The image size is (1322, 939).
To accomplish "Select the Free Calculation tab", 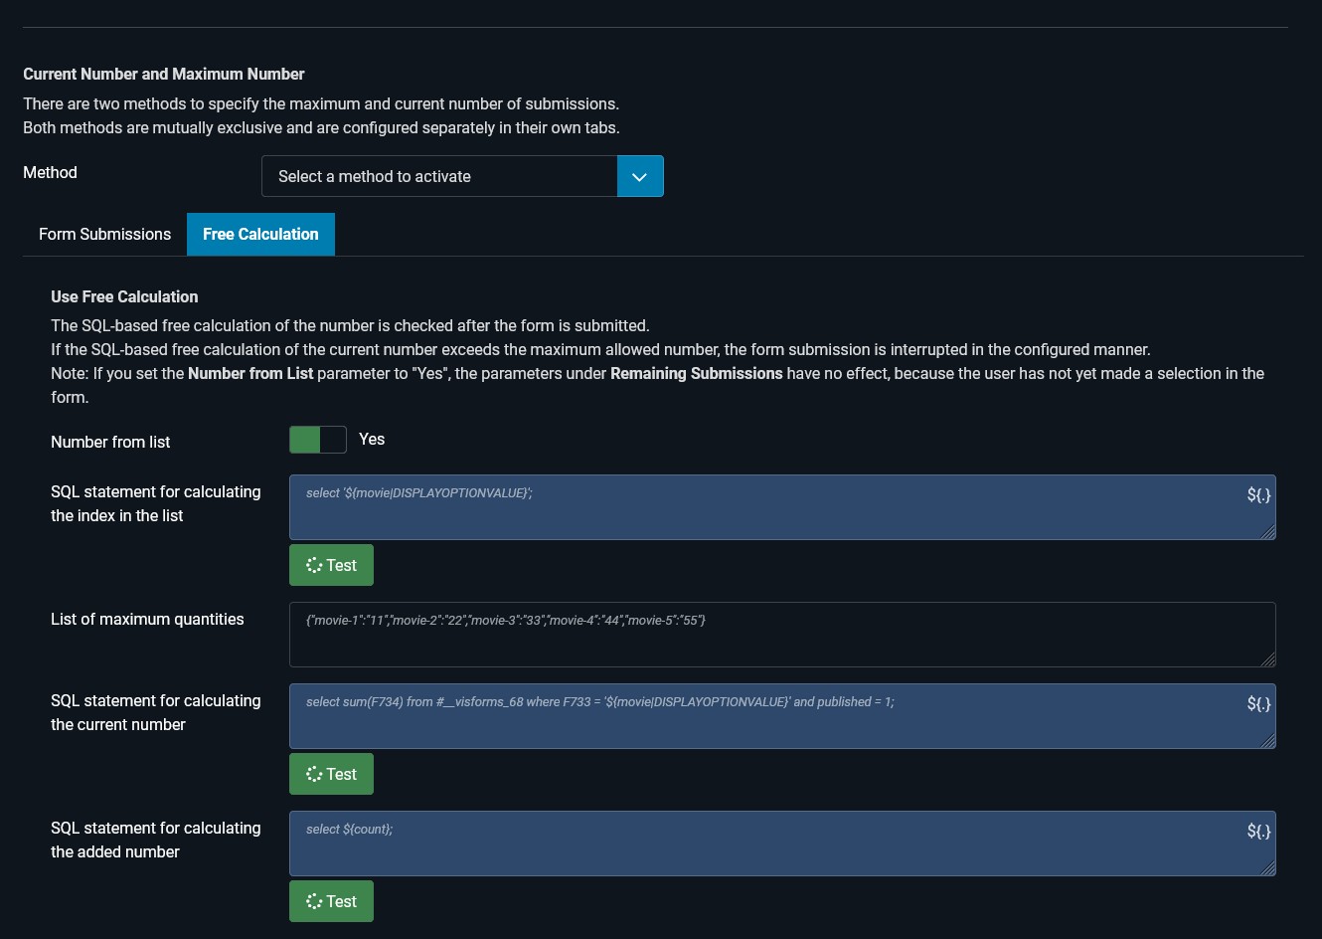I will point(260,234).
